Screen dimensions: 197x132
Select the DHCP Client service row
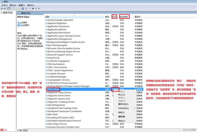94,89
